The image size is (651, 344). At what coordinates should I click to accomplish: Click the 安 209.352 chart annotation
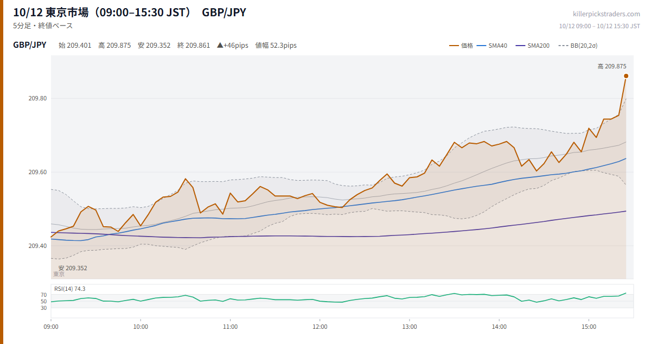(73, 268)
